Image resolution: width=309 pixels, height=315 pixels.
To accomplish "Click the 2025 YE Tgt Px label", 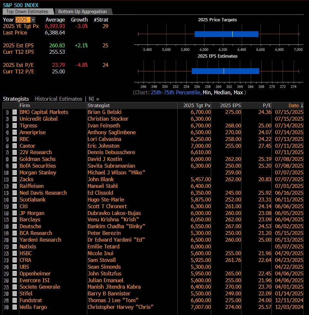I will pos(21,26).
